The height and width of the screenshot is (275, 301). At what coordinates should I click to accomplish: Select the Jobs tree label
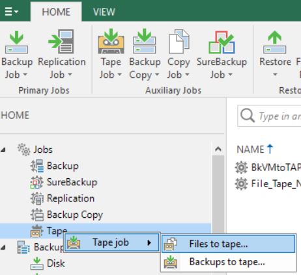[x=43, y=150]
